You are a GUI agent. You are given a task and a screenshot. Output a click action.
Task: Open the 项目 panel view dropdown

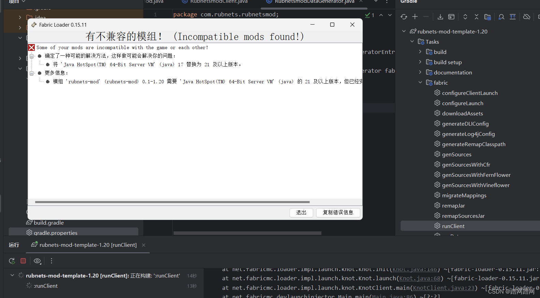pos(24,1)
